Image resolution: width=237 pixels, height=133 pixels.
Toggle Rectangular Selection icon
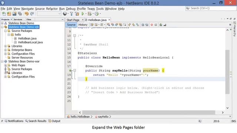coord(124,25)
